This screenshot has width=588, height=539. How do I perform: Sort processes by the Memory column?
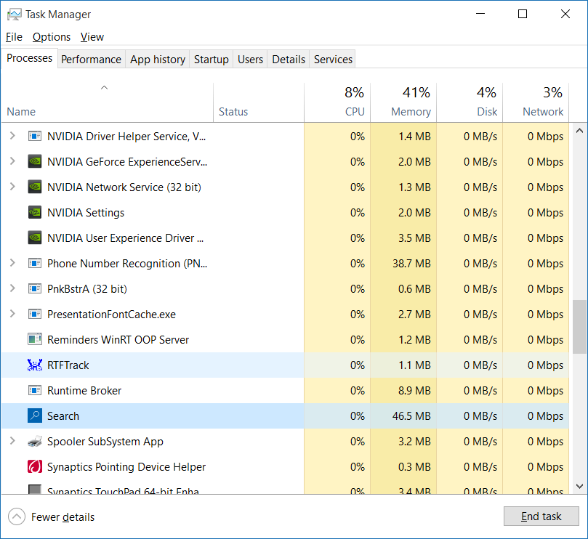point(403,102)
